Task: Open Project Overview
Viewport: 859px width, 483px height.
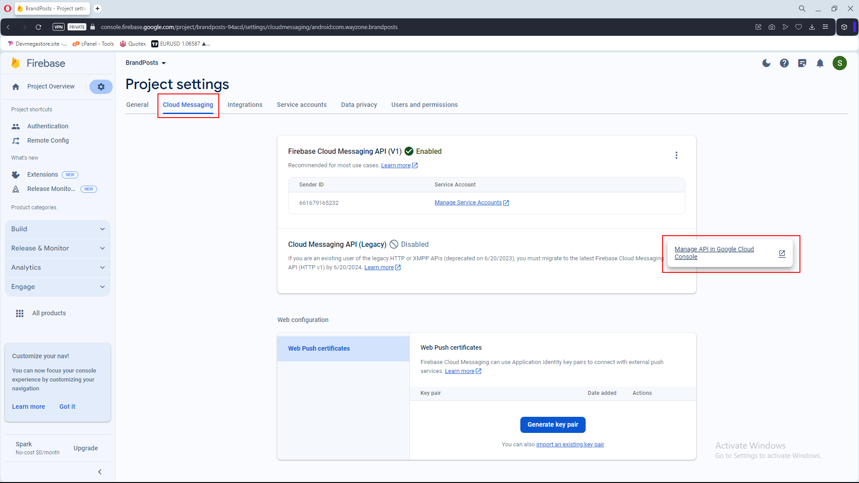Action: click(51, 86)
